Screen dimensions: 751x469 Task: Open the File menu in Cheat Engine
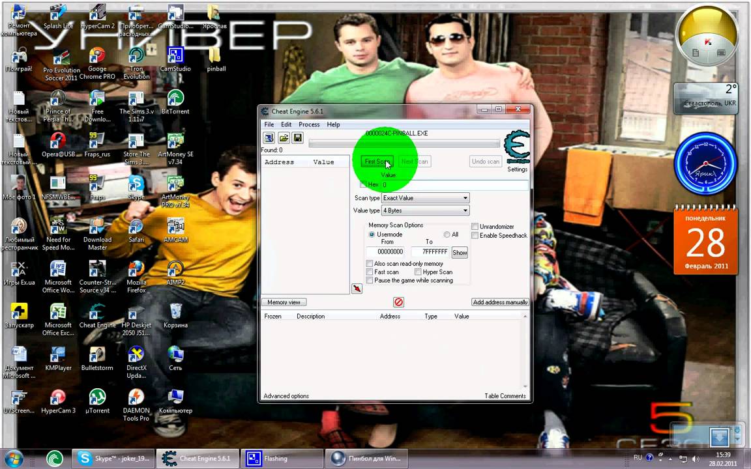[x=269, y=124]
